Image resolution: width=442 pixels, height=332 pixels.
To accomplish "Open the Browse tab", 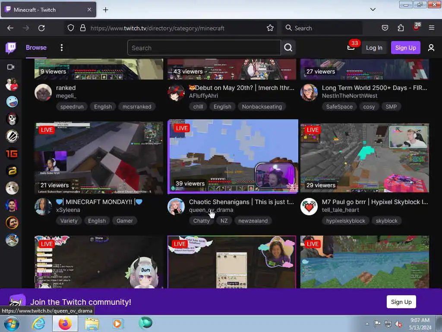I will pyautogui.click(x=36, y=48).
